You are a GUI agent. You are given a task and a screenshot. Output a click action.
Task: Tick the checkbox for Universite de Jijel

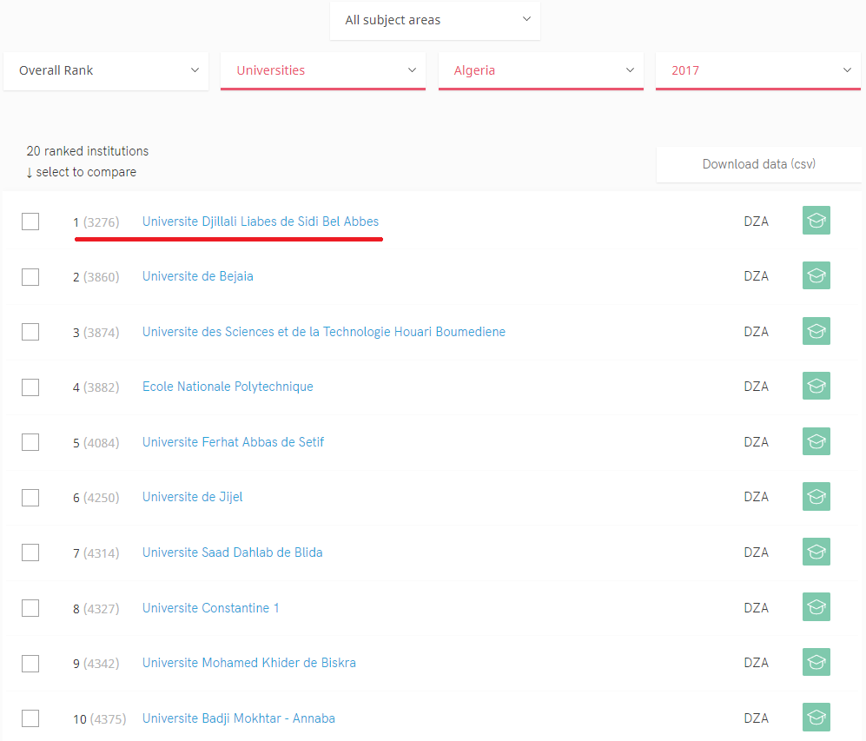click(30, 498)
